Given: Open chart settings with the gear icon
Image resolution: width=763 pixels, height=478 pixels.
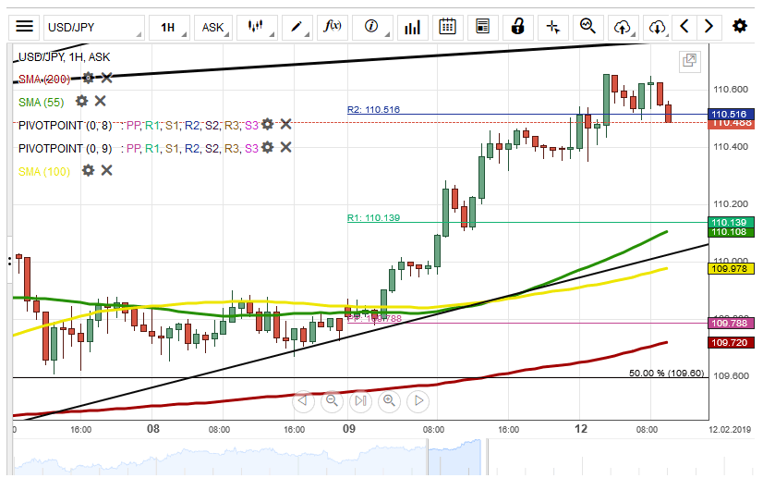Looking at the screenshot, I should (x=739, y=26).
